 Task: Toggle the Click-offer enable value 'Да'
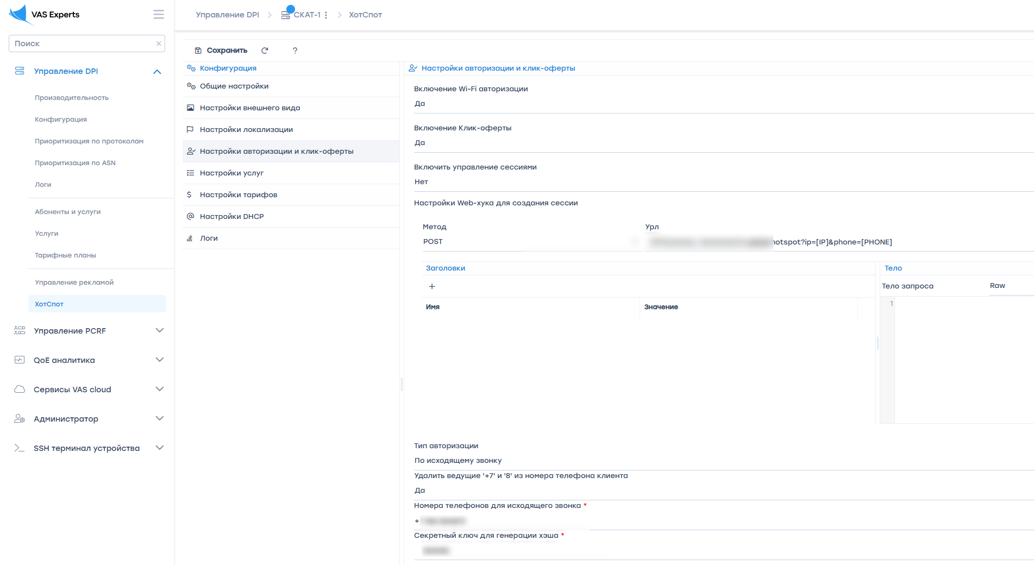[419, 143]
